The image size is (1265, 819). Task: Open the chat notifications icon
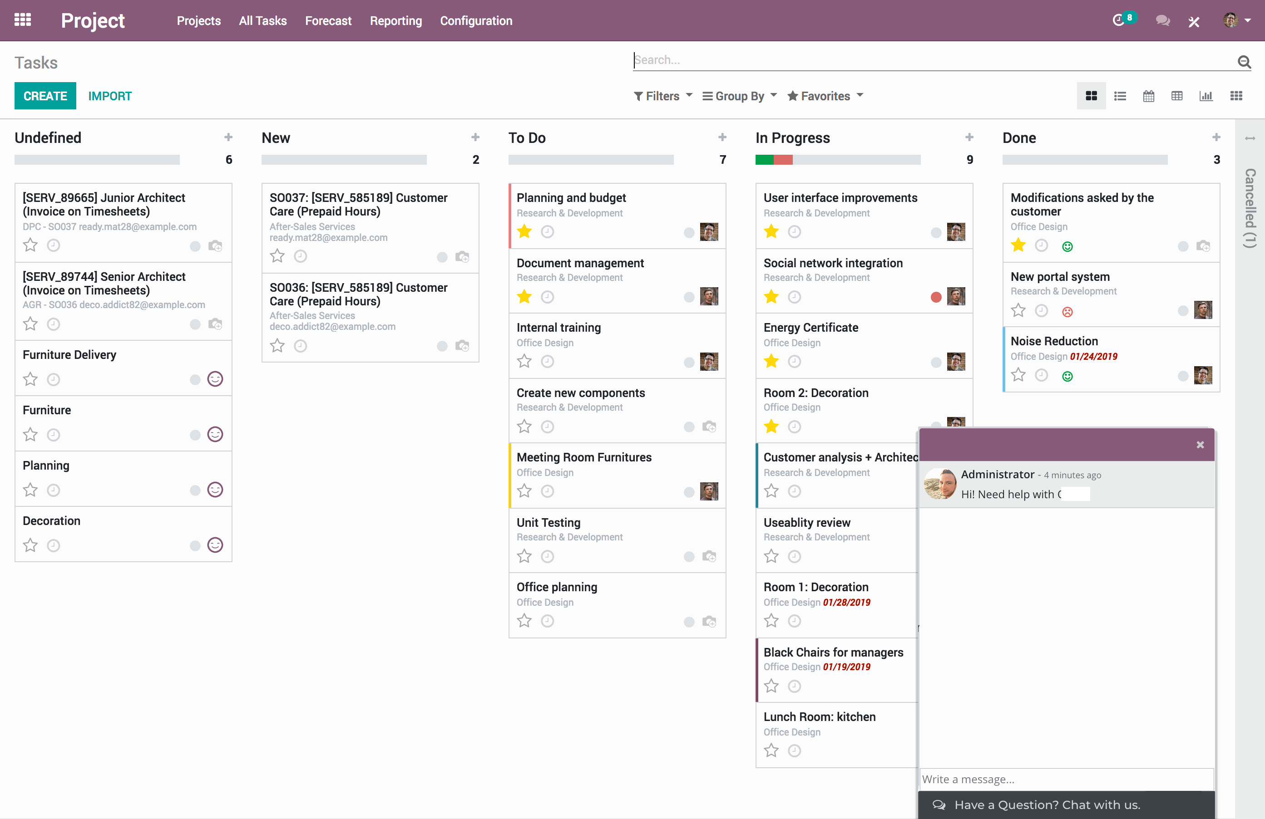1163,20
